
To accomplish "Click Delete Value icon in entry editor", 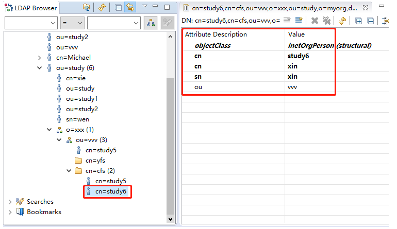I will (314, 21).
